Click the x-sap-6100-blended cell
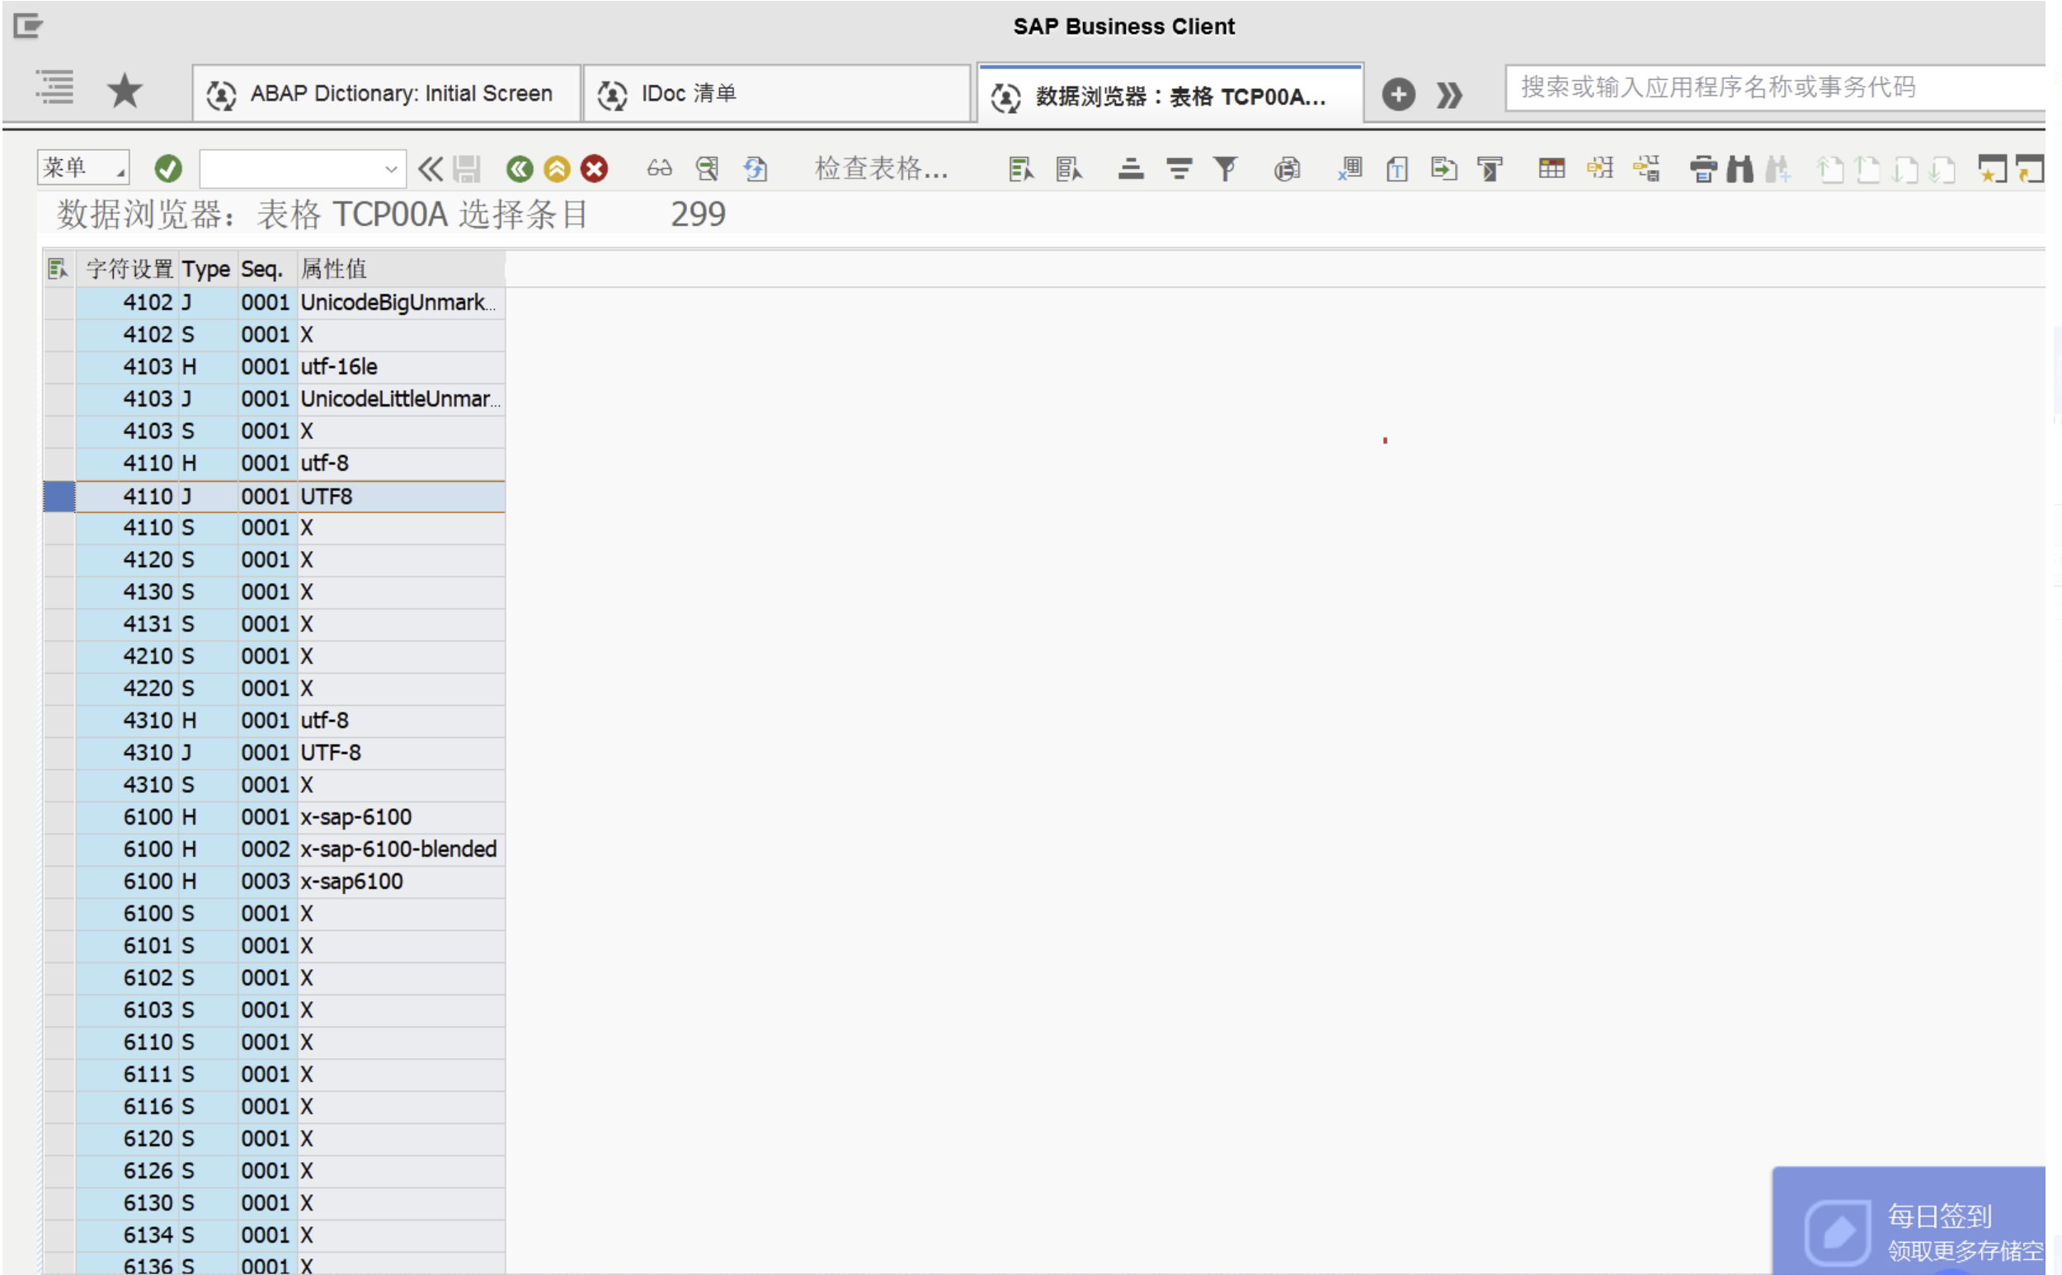 point(401,849)
